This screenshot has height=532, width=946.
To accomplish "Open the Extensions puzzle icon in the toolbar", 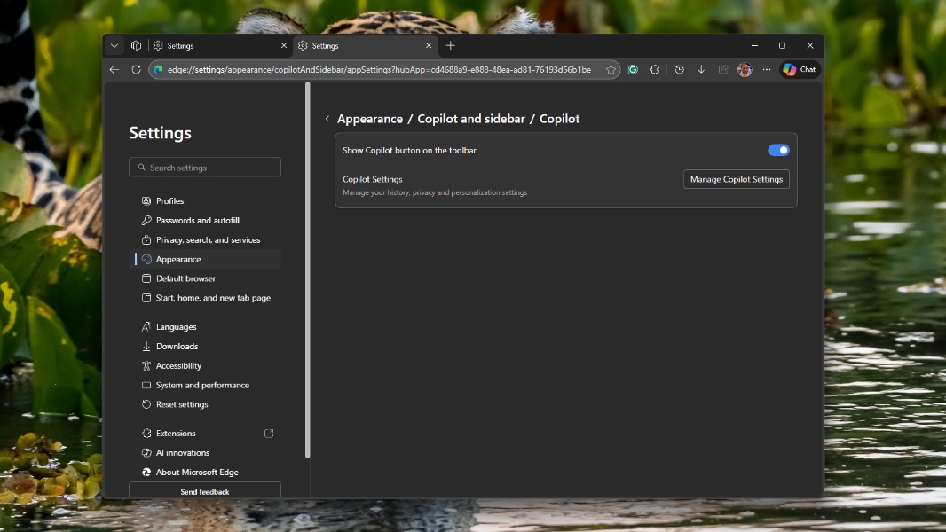I will click(655, 70).
